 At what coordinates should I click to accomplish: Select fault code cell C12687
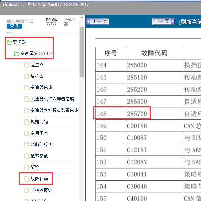click(154, 162)
